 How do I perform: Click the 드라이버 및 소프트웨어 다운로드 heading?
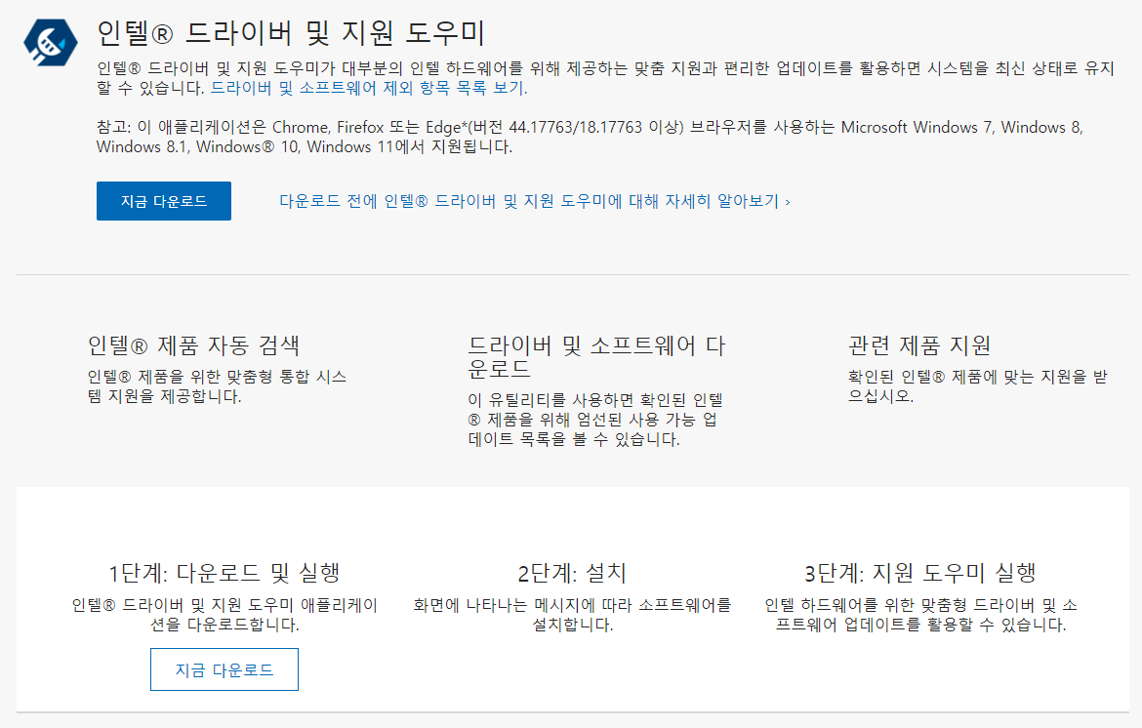click(x=596, y=357)
